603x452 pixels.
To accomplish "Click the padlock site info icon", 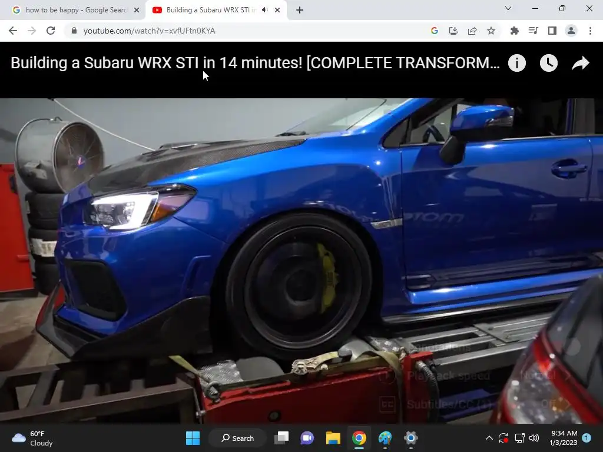I will tap(74, 31).
